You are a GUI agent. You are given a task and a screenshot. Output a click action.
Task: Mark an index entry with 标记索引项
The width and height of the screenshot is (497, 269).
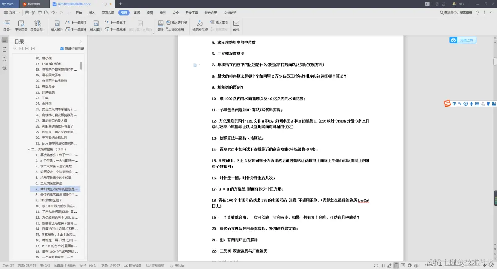(199, 26)
